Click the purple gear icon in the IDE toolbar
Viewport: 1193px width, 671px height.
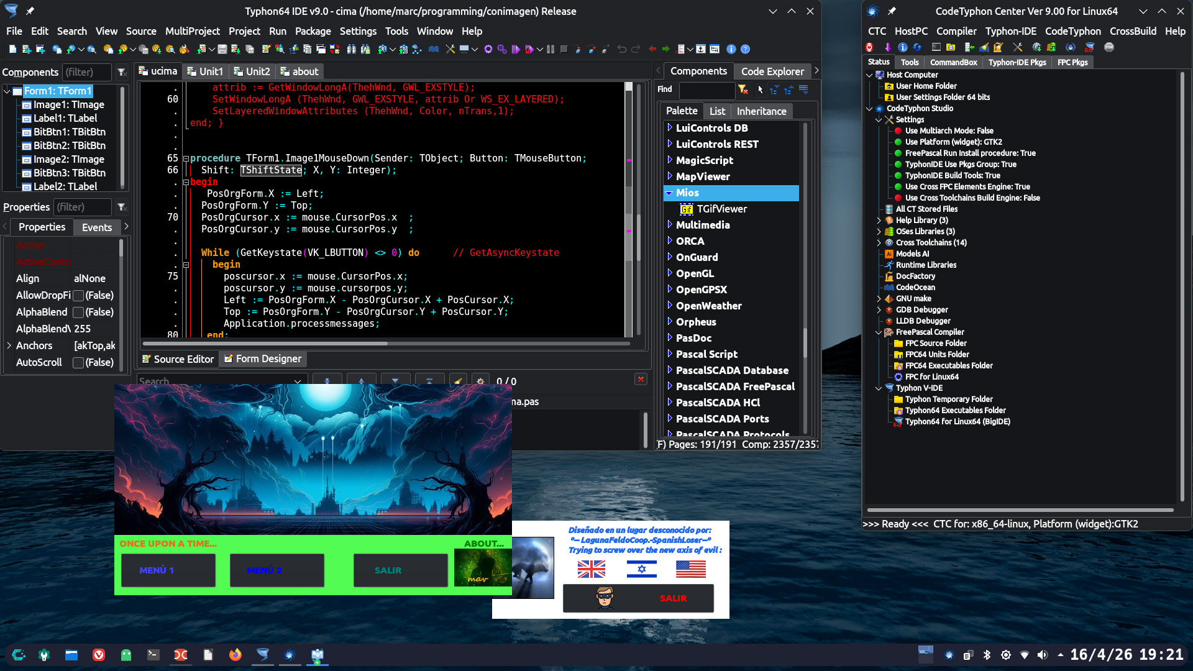tap(488, 49)
